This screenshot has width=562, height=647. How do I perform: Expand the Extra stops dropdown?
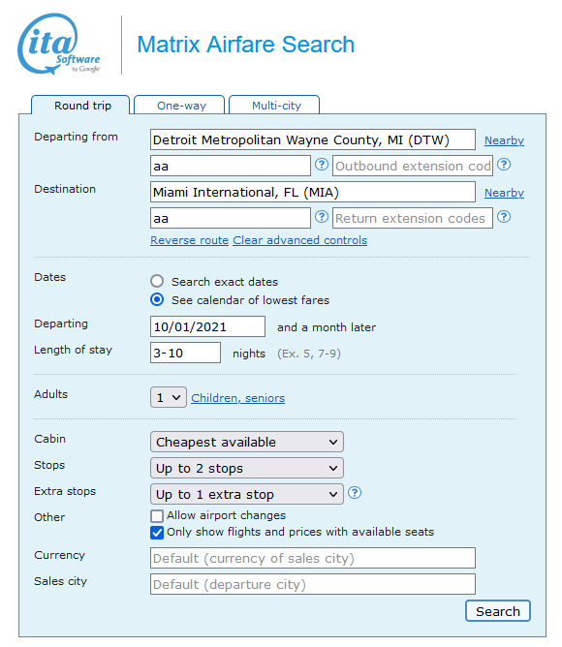click(x=247, y=494)
